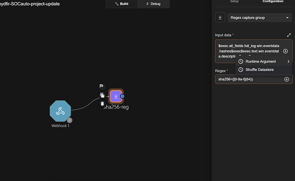The width and height of the screenshot is (295, 181).
Task: Open the Regex capture group dropdown
Action: tap(260, 18)
